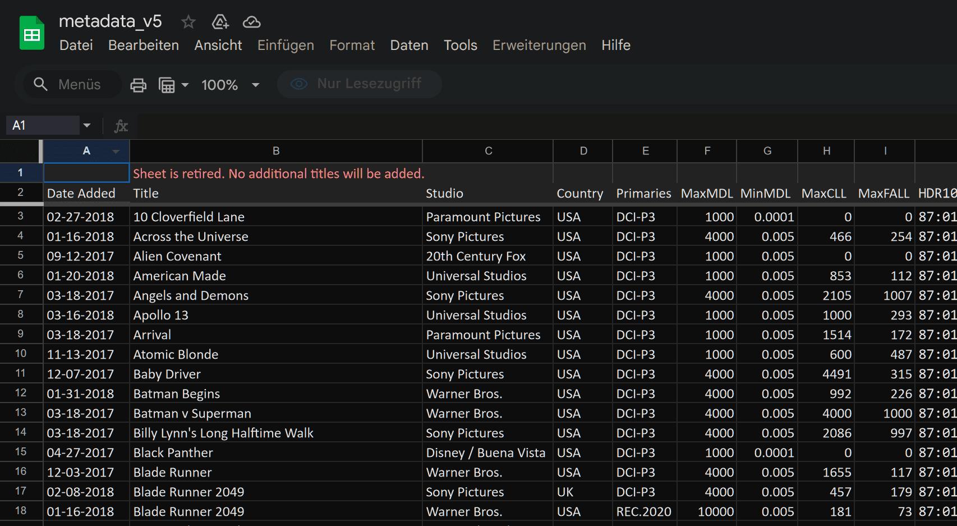Open the Ansicht menu
957x526 pixels.
[x=218, y=45]
